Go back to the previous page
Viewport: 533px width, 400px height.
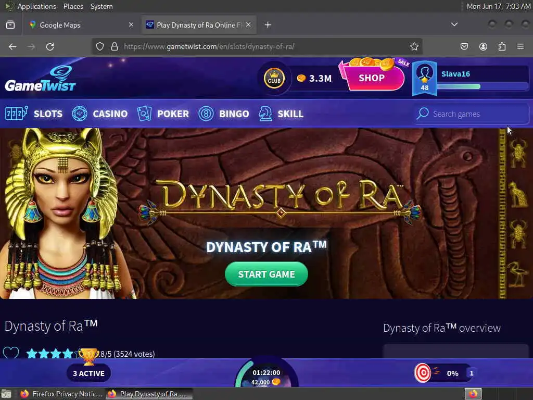coord(12,46)
